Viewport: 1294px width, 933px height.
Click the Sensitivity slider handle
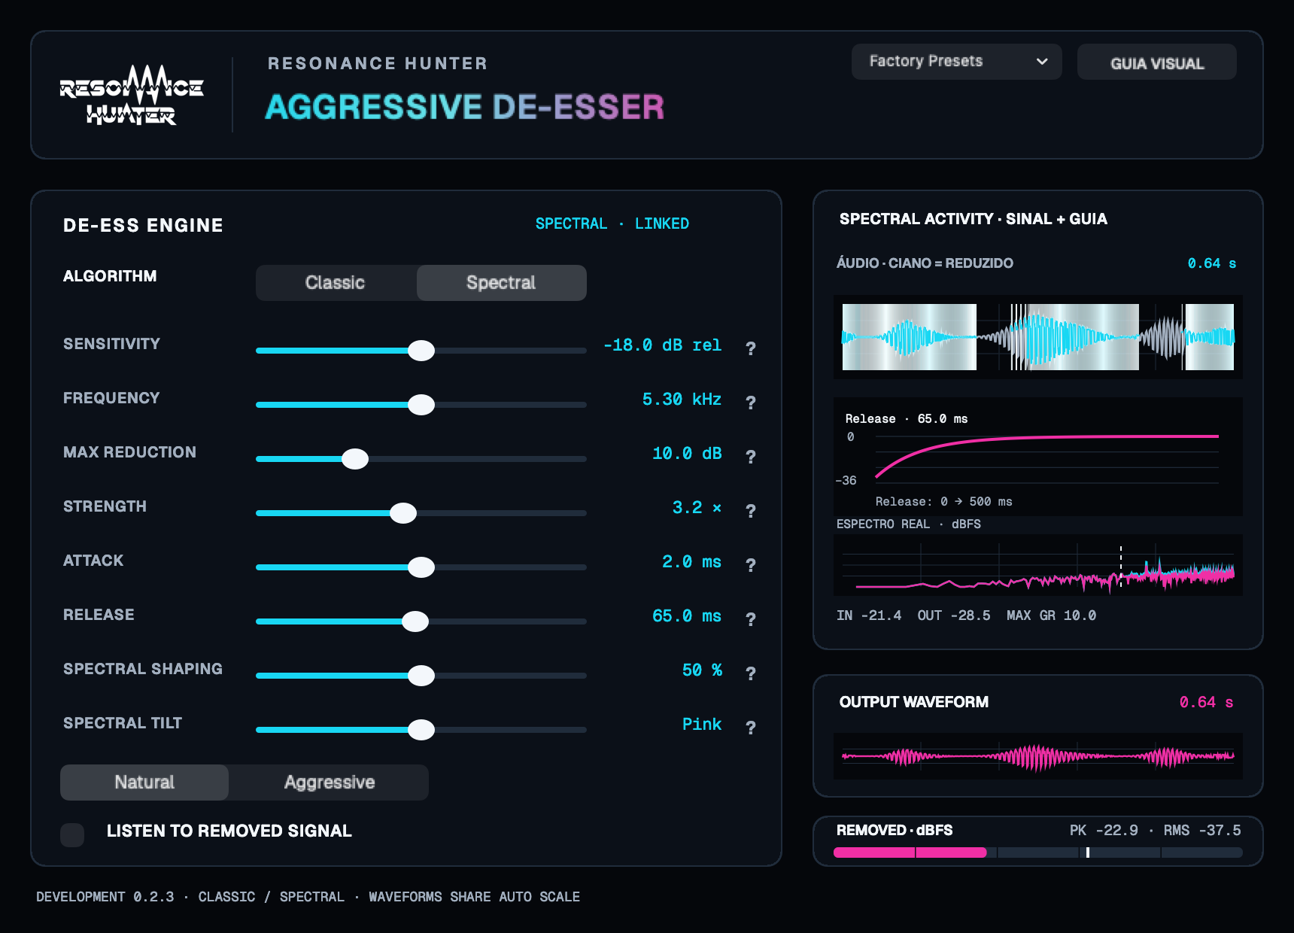coord(421,351)
